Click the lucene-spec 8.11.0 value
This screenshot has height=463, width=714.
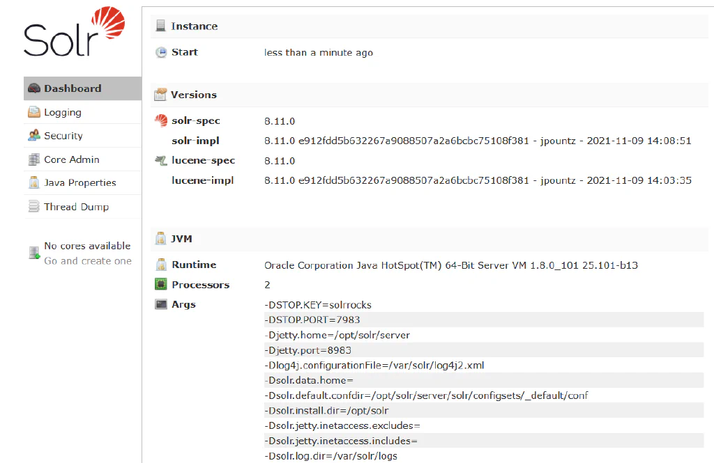click(280, 161)
